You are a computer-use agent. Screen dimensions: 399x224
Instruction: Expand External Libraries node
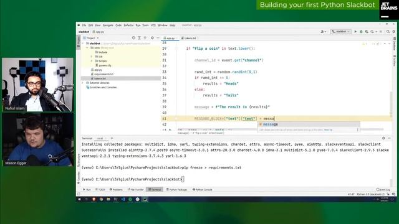pyautogui.click(x=83, y=83)
